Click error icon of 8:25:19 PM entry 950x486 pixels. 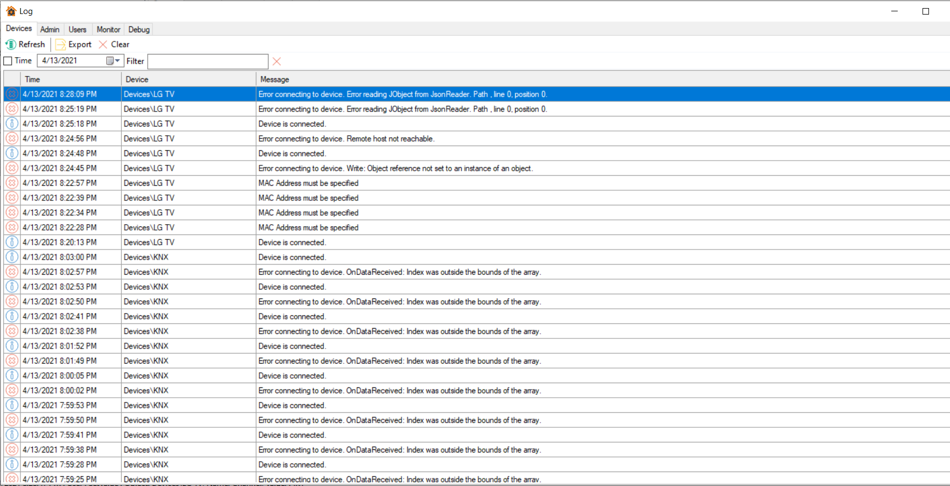pyautogui.click(x=12, y=109)
